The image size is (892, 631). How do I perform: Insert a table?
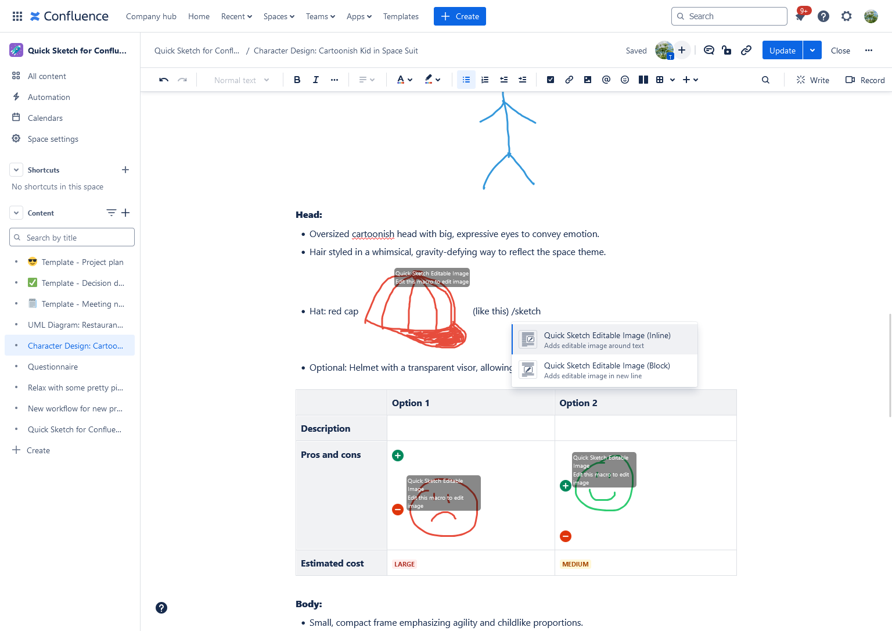coord(660,80)
